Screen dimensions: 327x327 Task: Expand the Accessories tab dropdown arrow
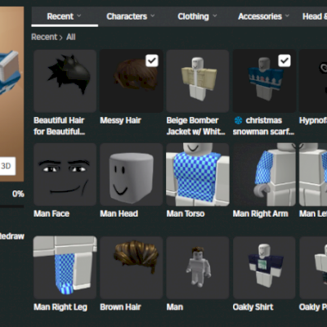tap(287, 16)
